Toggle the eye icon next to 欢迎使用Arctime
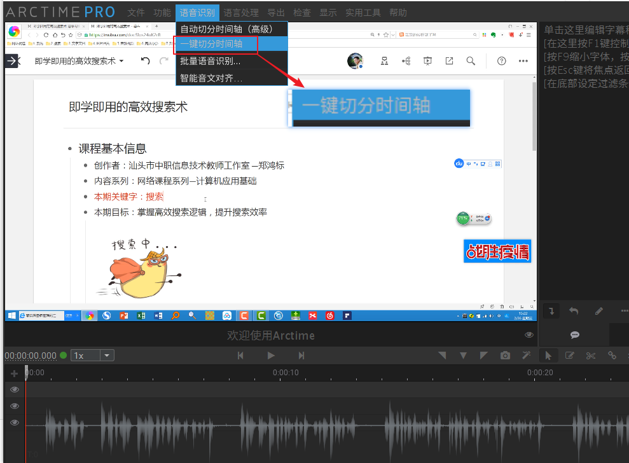Screen dimensions: 629x463 [x=529, y=335]
